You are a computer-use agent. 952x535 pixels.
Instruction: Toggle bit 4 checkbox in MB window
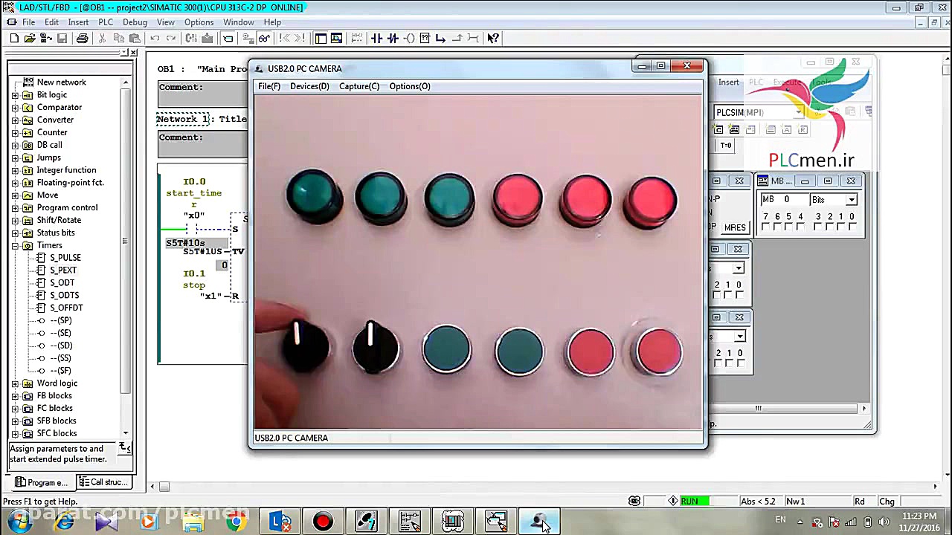800,227
